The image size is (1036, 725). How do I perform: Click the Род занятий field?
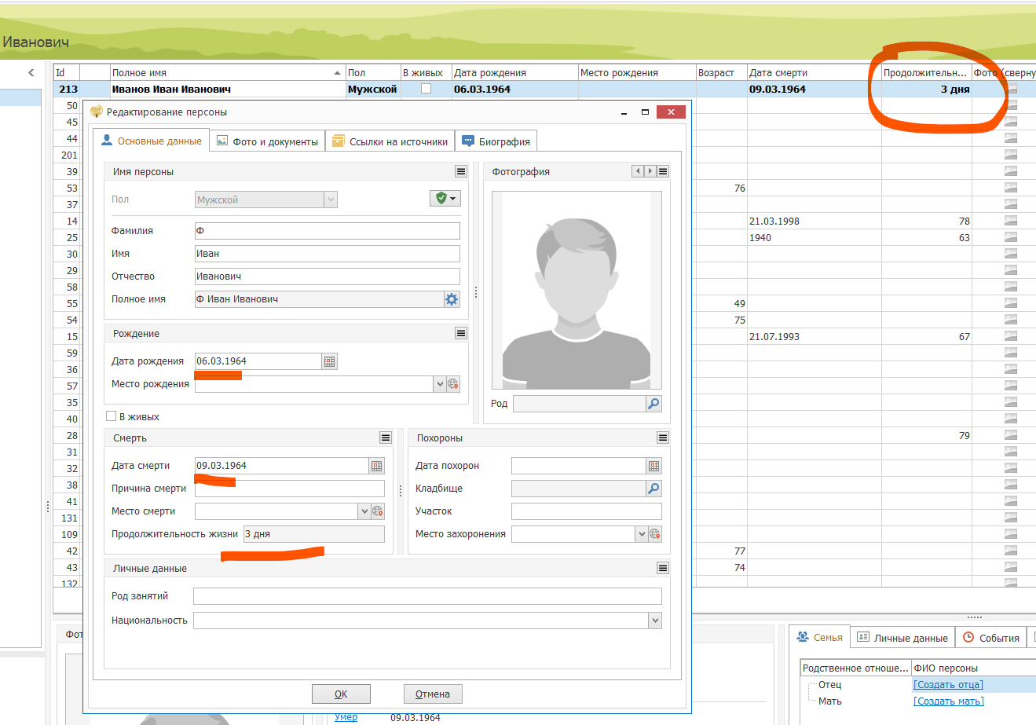click(427, 596)
